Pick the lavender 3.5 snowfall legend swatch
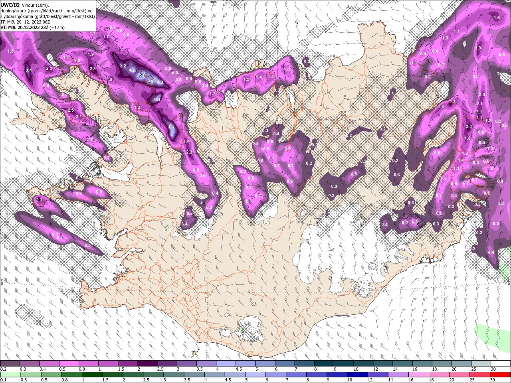Screen dimensions: 511x383 pyautogui.click(x=206, y=363)
